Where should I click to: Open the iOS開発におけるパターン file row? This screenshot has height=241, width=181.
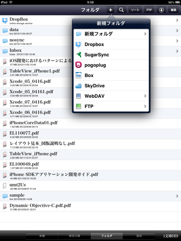[36, 62]
